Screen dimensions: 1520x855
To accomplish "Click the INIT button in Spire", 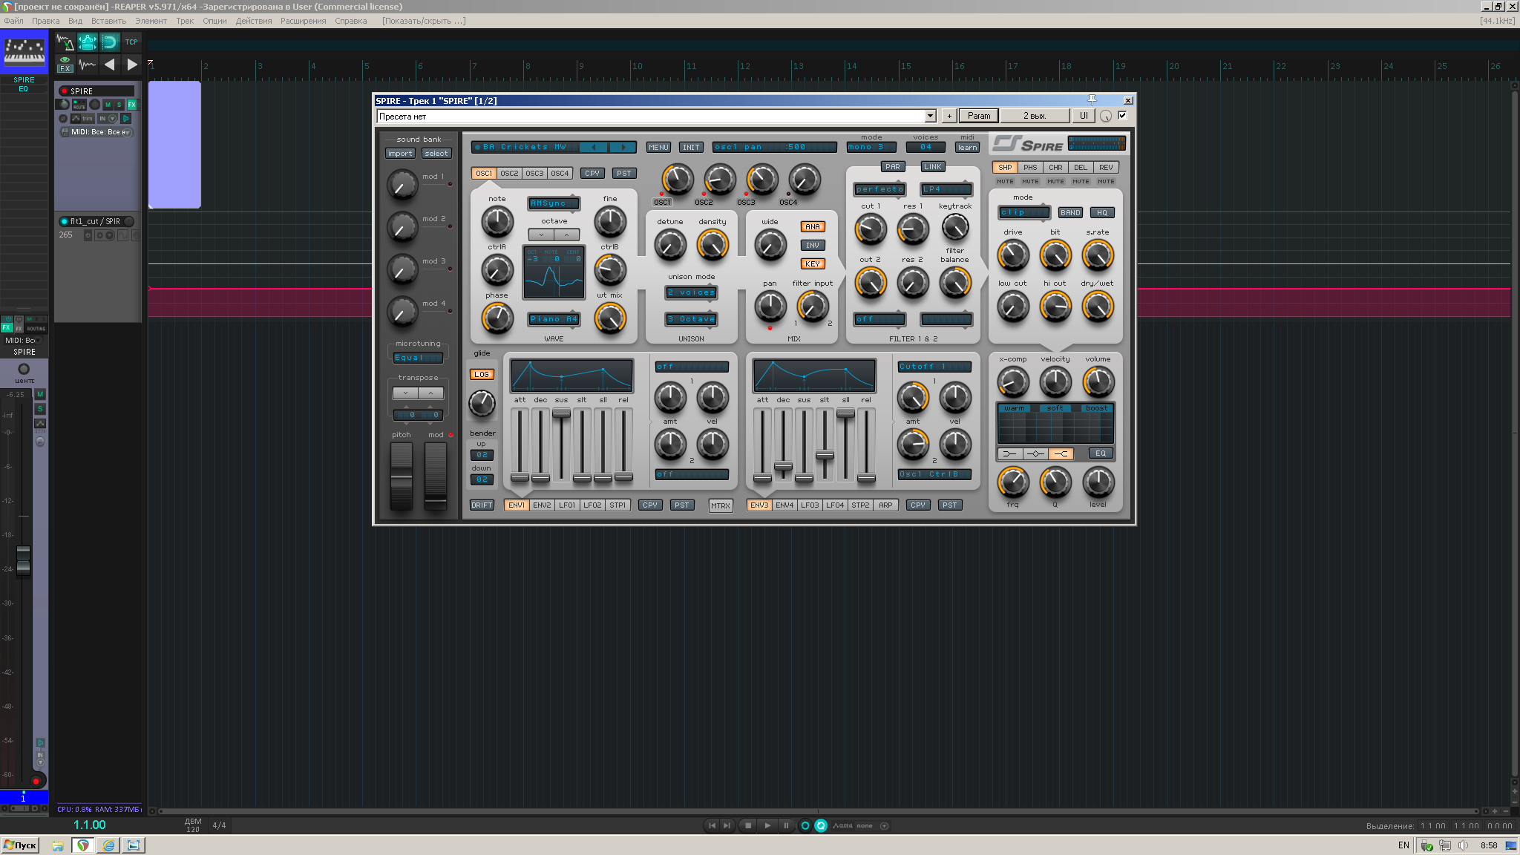I will 691,148.
